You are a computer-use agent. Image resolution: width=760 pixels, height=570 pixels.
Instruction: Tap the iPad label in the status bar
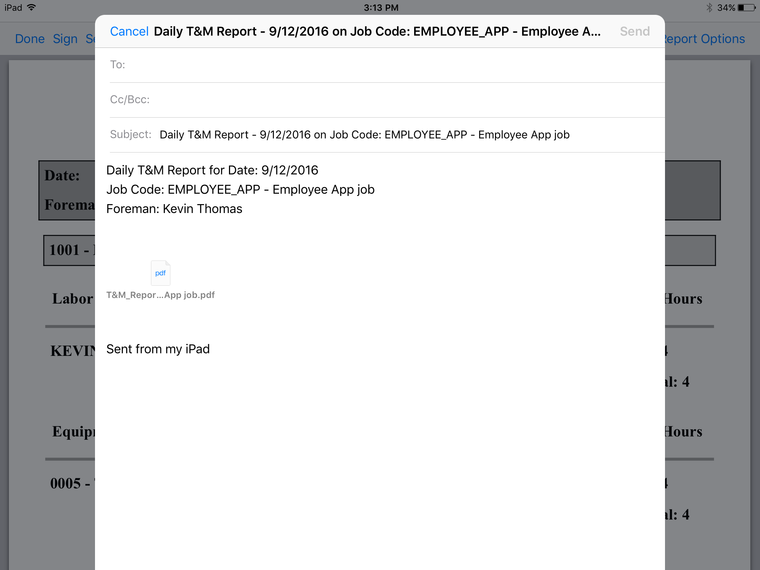coord(12,7)
